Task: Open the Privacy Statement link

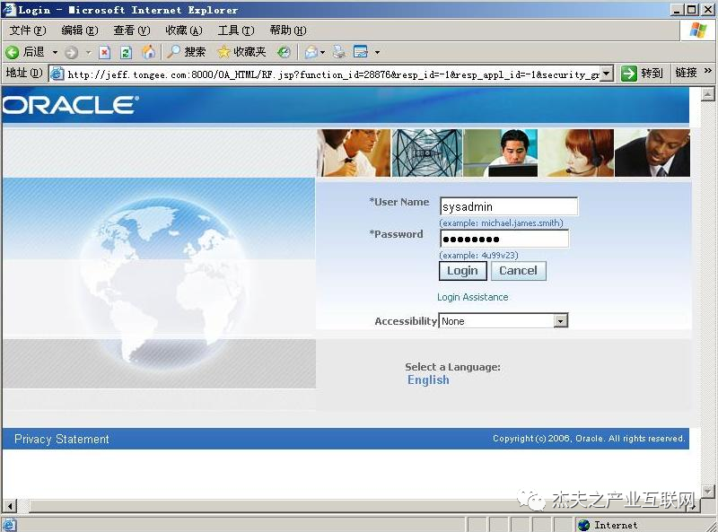Action: [x=62, y=439]
